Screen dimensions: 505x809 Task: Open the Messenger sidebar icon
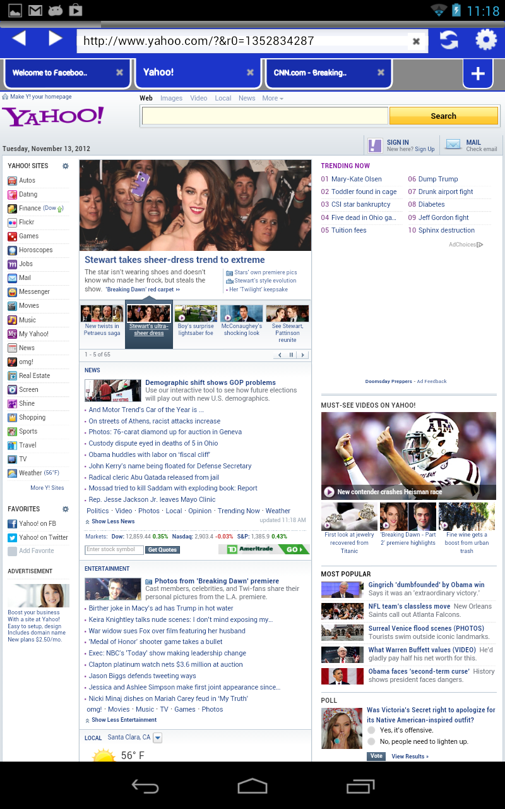(x=12, y=292)
